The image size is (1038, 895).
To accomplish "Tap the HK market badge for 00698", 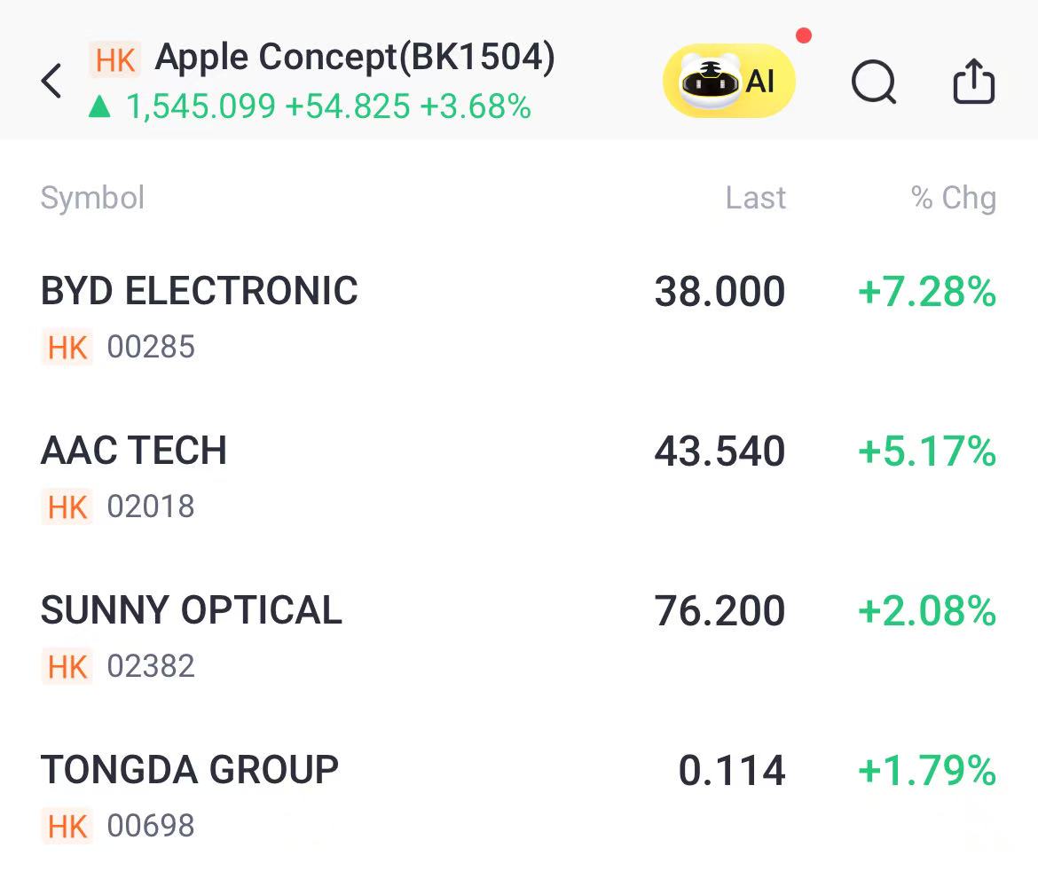I will 67,827.
